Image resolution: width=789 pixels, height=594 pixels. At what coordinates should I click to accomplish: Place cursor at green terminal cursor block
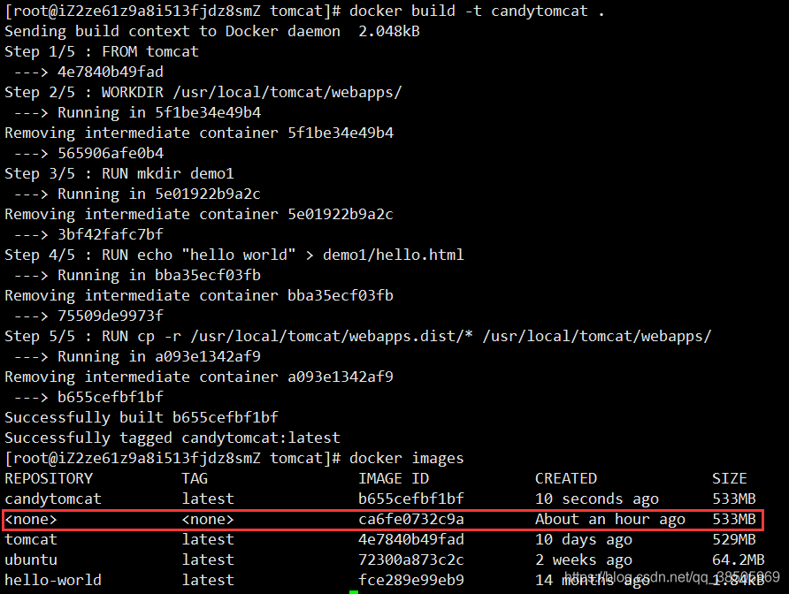coord(354,592)
